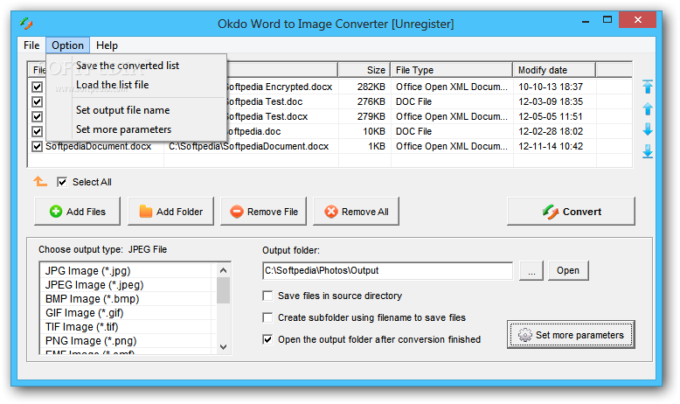Screen dimensions: 680x404
Task: Open the File menu
Action: point(31,45)
